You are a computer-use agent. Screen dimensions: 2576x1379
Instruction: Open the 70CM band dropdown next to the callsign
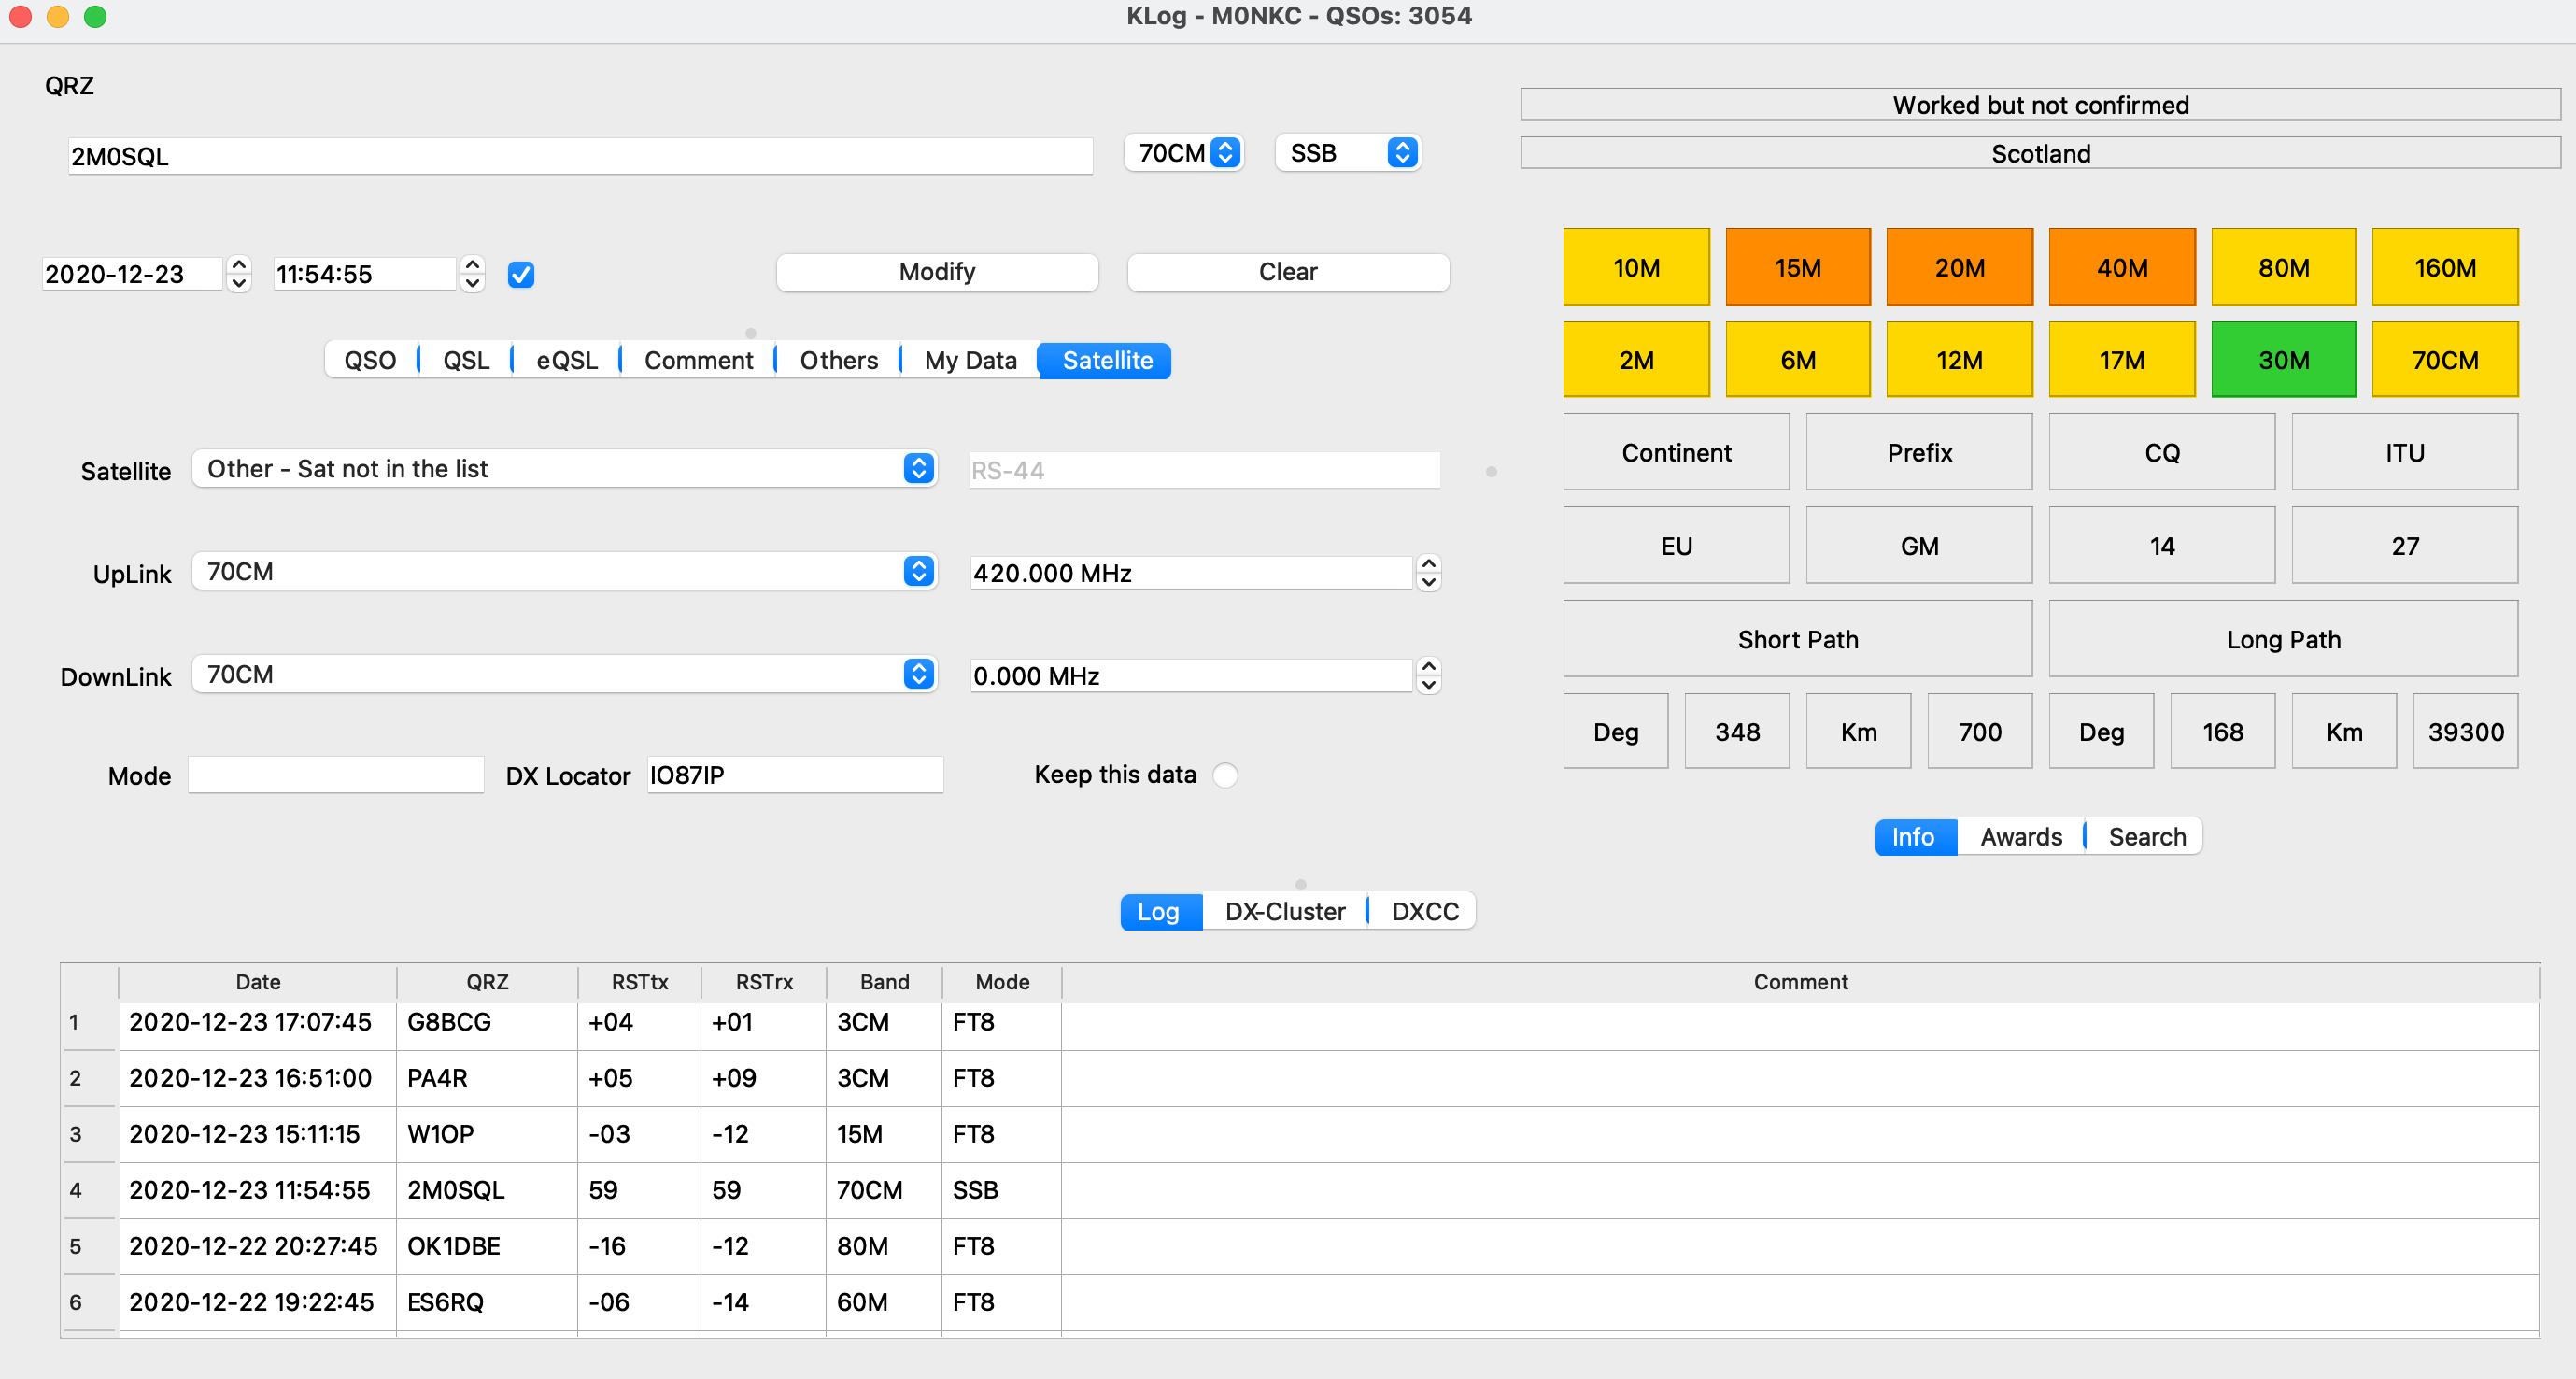click(x=1185, y=153)
